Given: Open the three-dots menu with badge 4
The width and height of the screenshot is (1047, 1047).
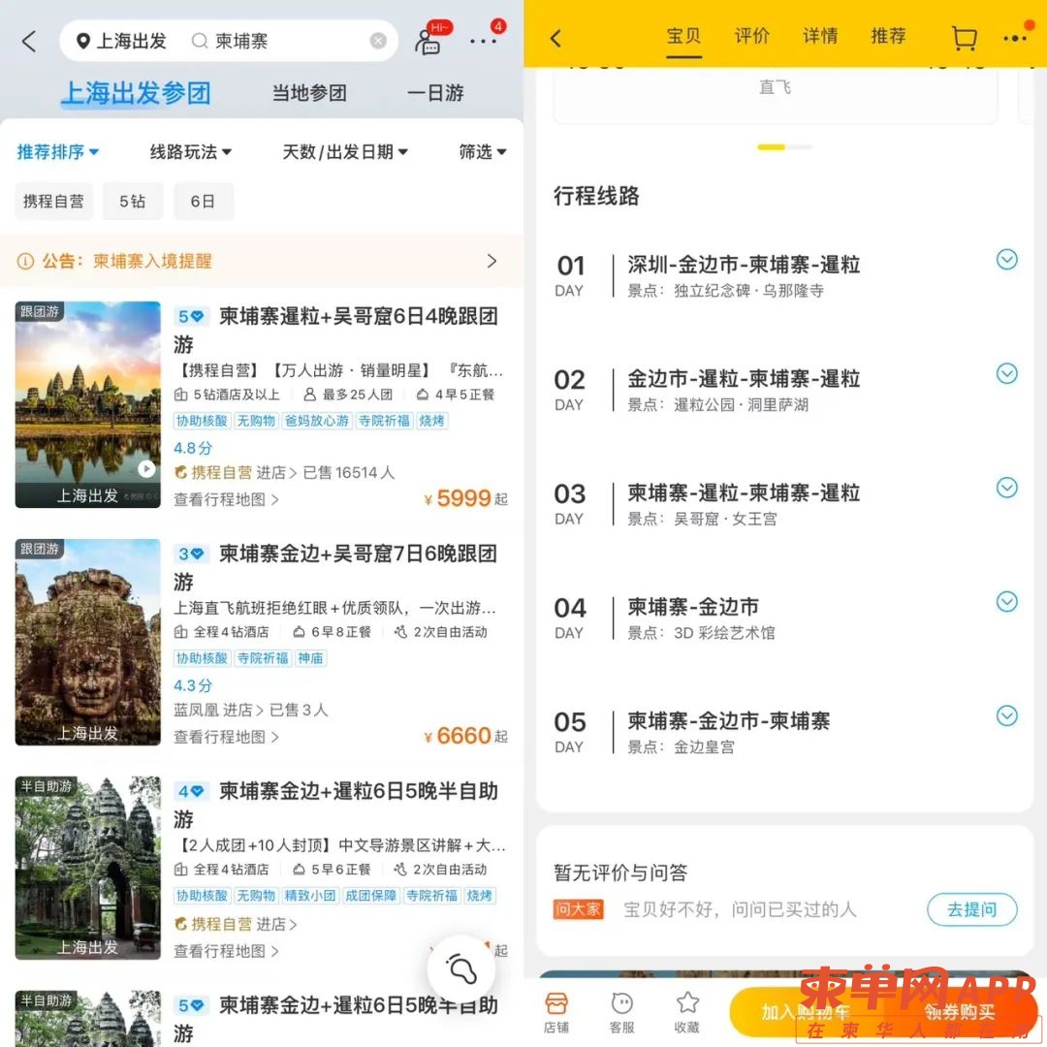Looking at the screenshot, I should pyautogui.click(x=484, y=41).
